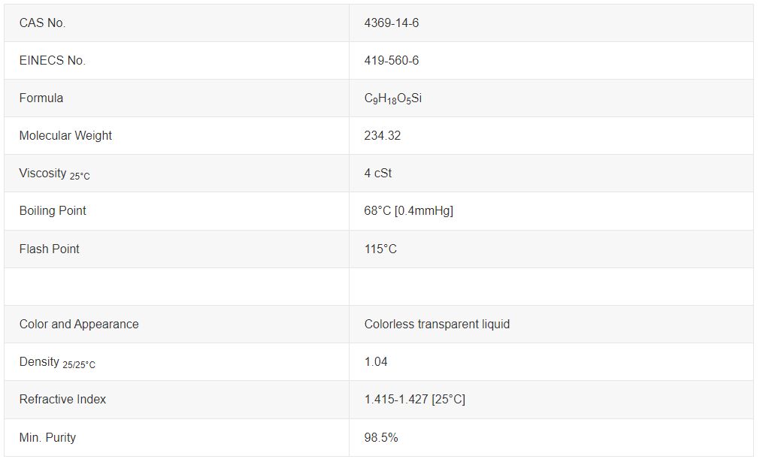Select the CAS number 4369-14-6

[391, 23]
